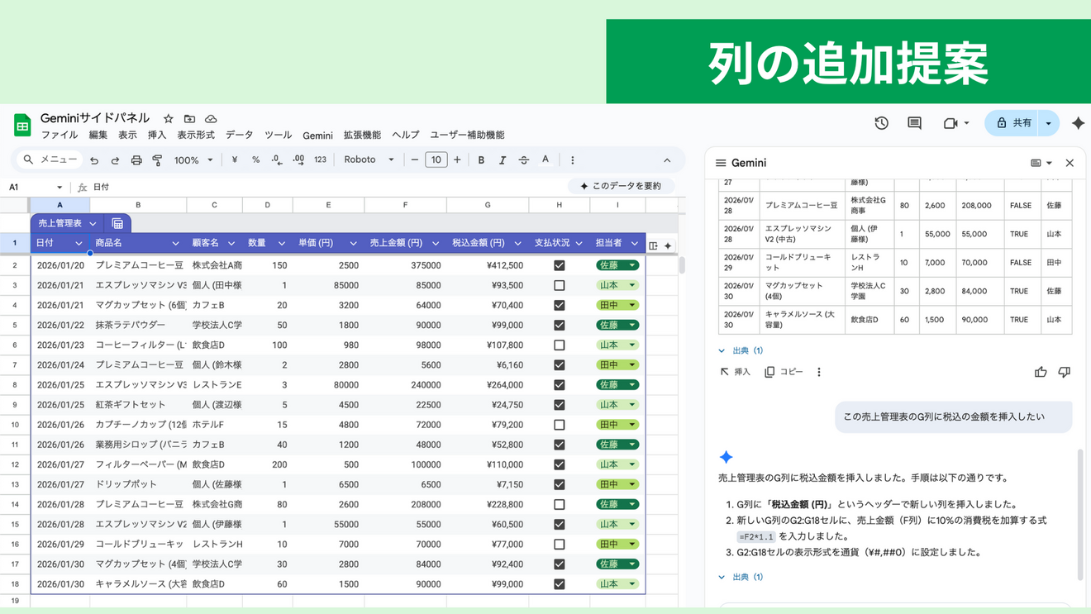Open the 編集 menu
This screenshot has height=614, width=1091.
tap(98, 136)
